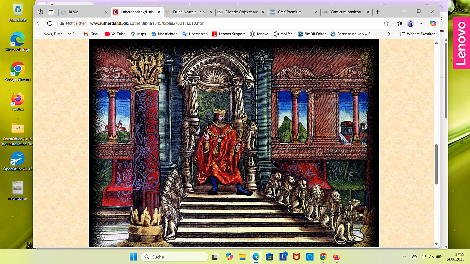
Task: Select the Google Chrome desktop shortcut
Action: point(18,71)
